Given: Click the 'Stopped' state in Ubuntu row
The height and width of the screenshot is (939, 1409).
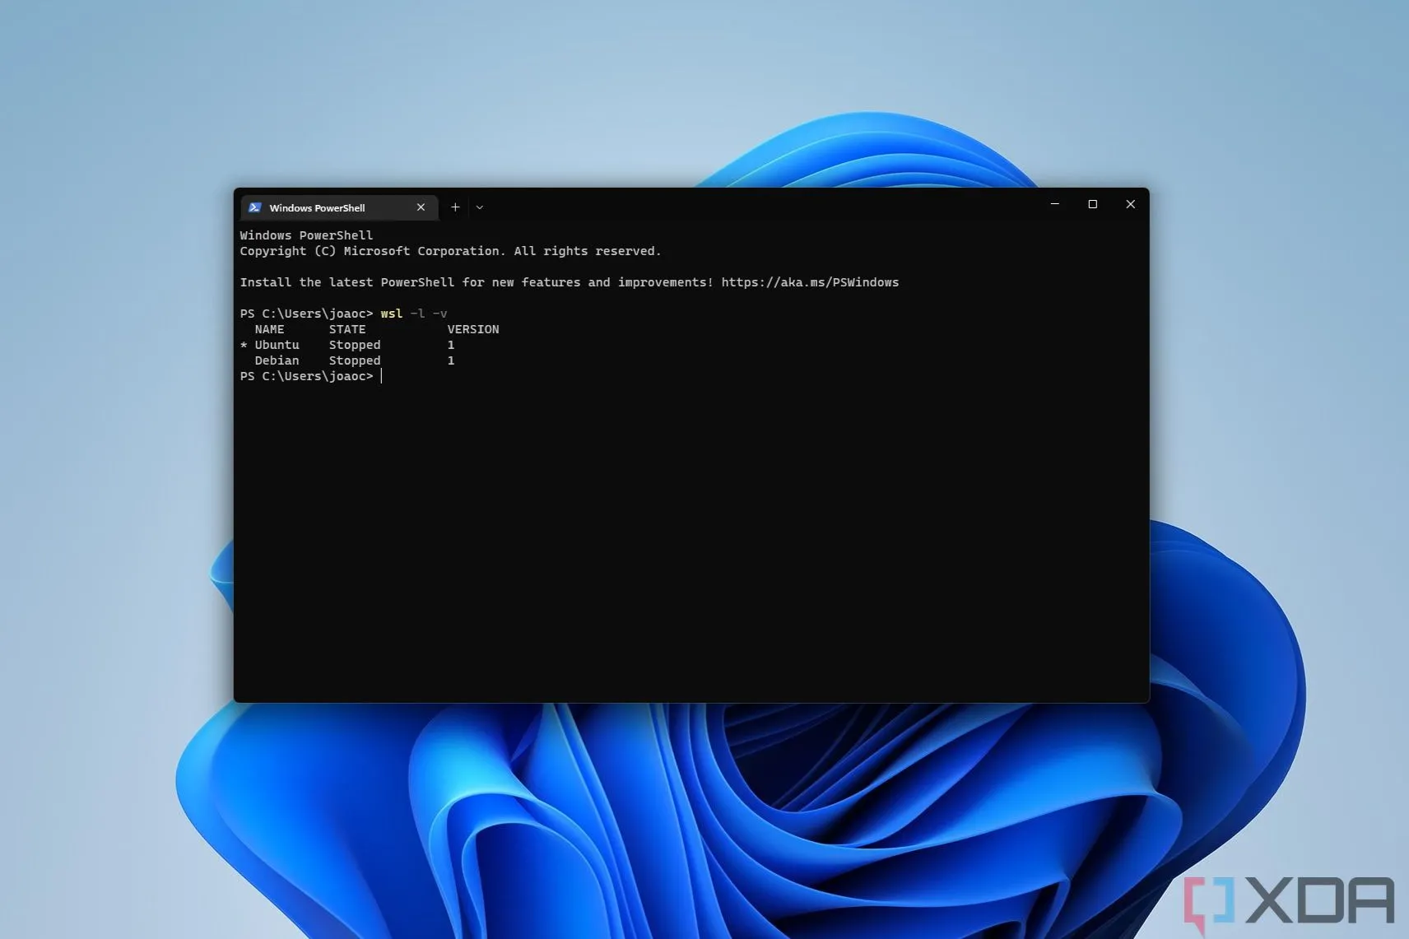Looking at the screenshot, I should point(355,345).
